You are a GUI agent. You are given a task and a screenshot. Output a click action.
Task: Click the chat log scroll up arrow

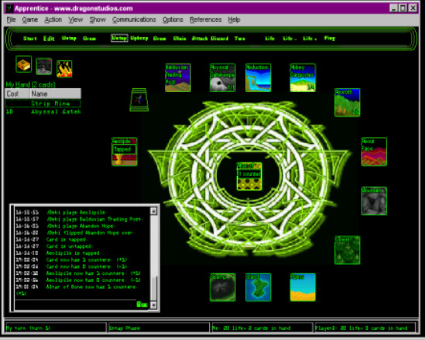pos(153,211)
